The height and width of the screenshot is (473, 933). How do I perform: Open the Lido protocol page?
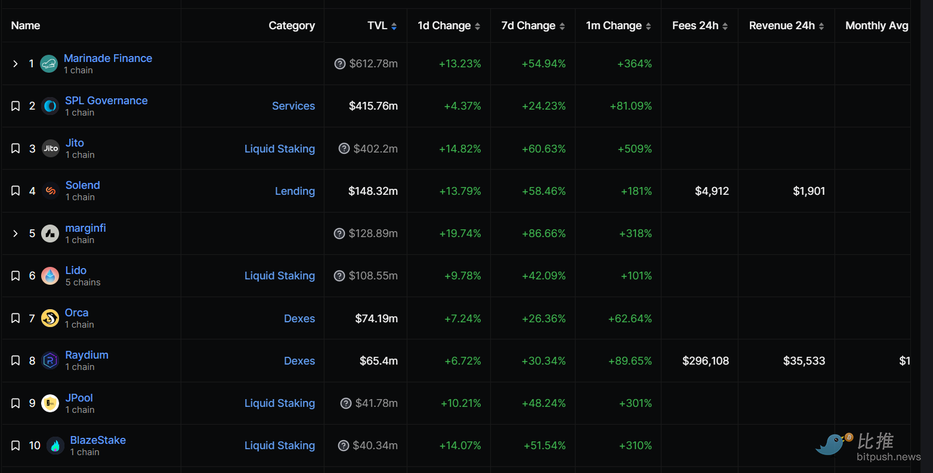pos(76,270)
